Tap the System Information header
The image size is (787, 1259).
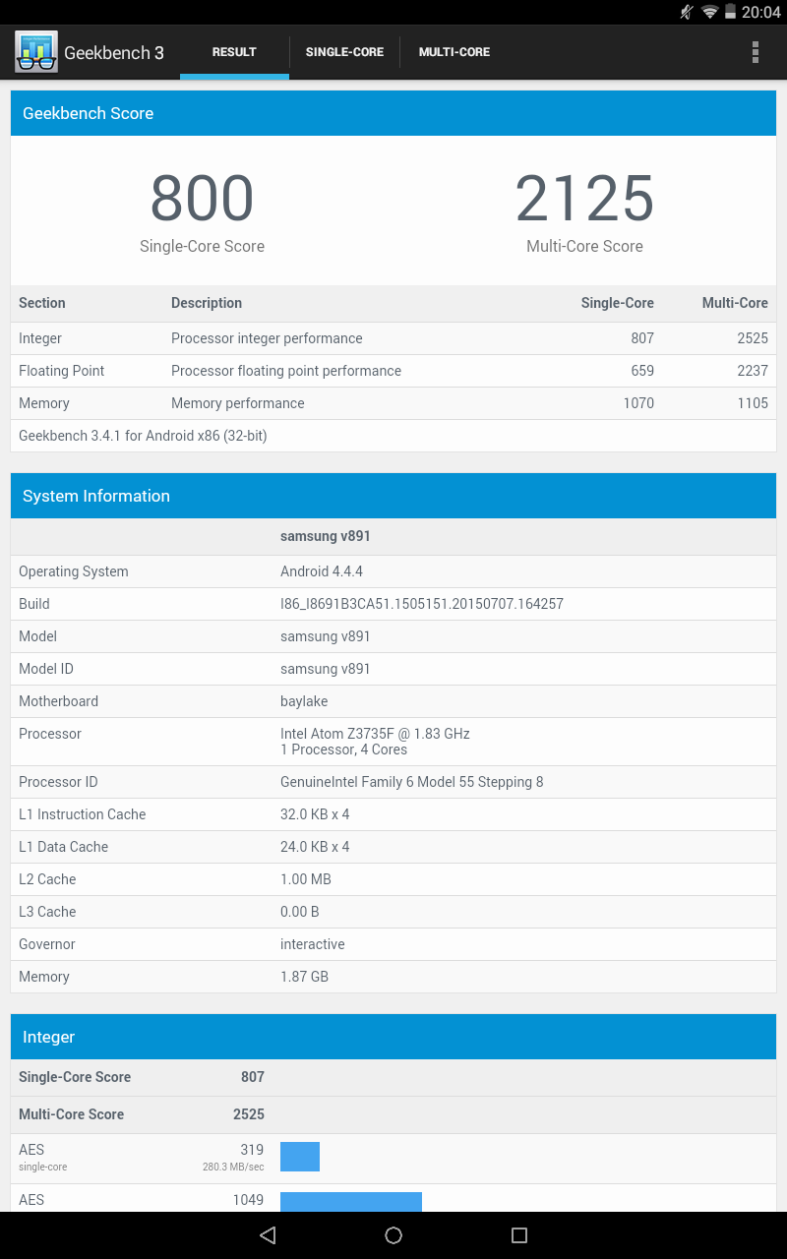coord(393,496)
